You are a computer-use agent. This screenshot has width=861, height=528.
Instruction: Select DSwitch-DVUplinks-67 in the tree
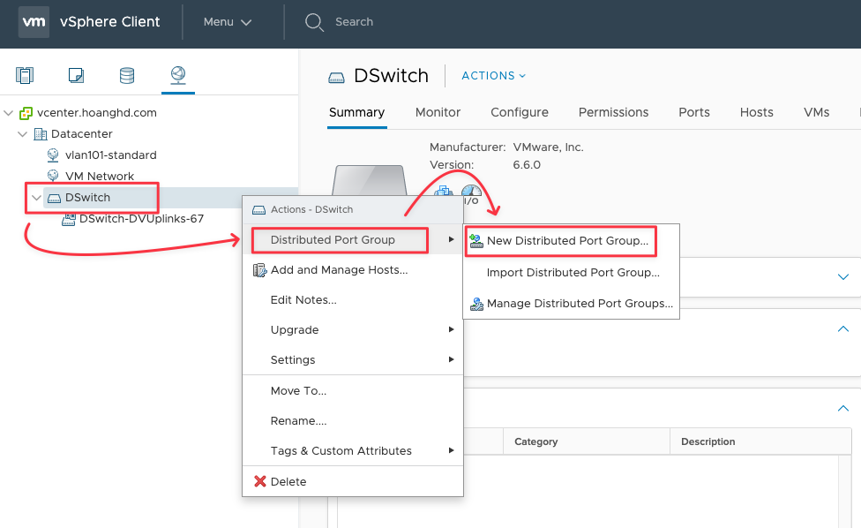(141, 219)
